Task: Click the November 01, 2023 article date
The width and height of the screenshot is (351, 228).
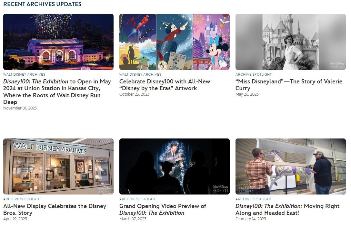Action: pyautogui.click(x=20, y=108)
